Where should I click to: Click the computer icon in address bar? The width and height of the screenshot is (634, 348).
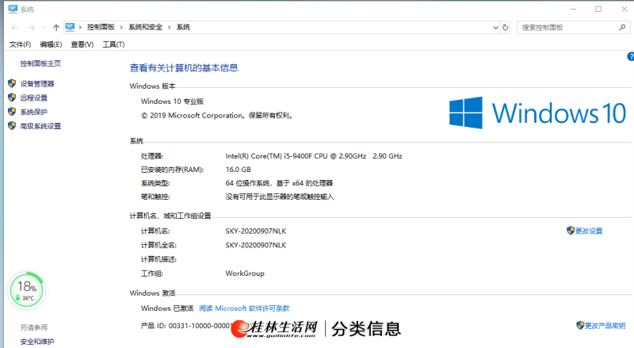[70, 27]
